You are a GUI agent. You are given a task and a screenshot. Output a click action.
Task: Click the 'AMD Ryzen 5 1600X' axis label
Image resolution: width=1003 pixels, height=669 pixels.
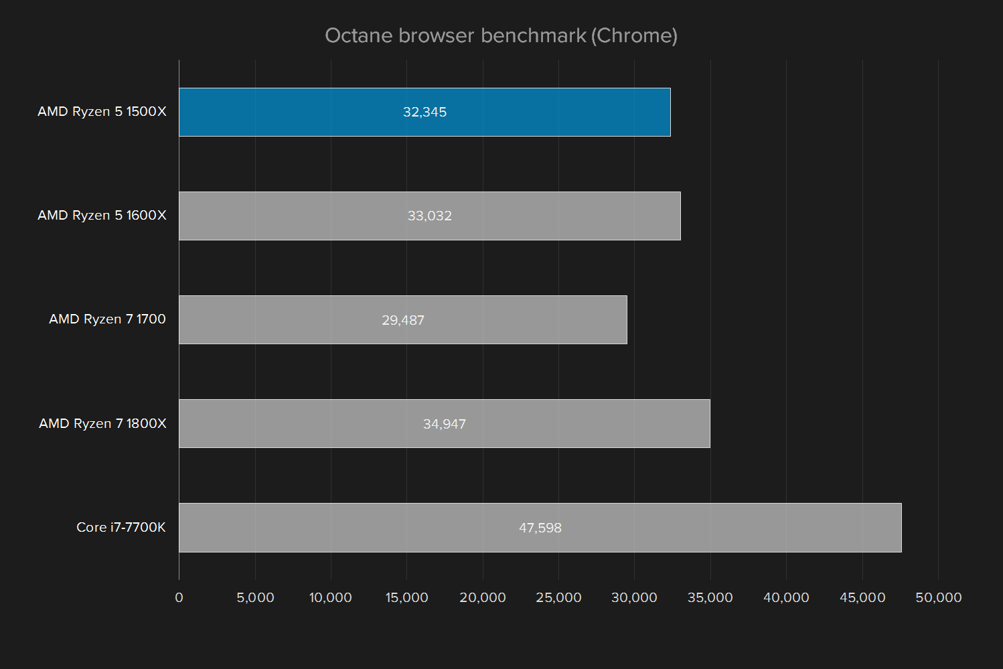coord(102,216)
